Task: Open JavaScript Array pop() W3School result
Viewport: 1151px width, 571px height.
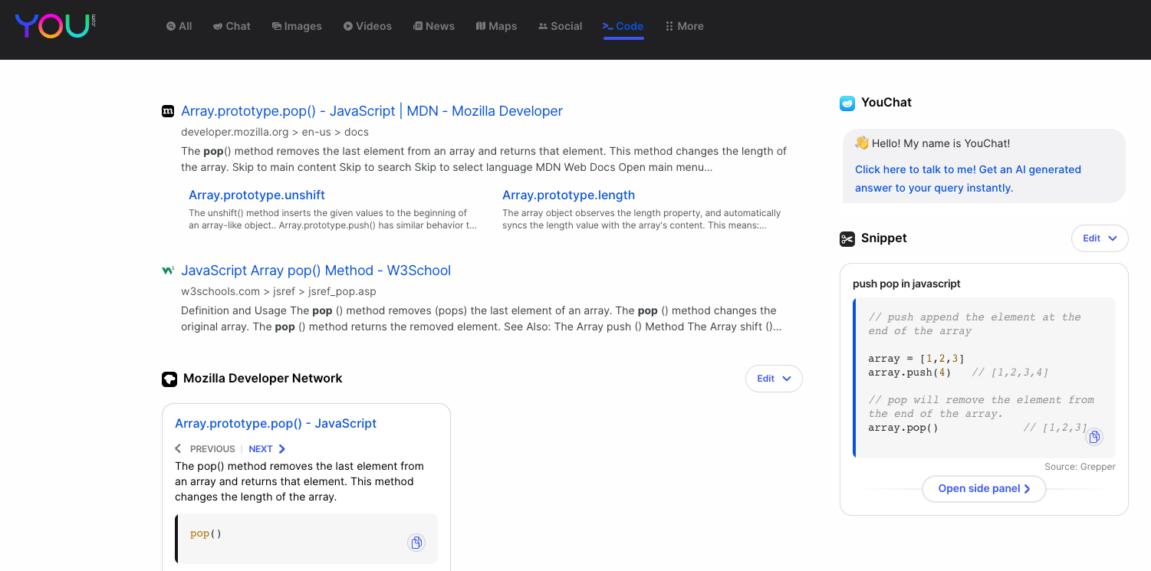Action: (316, 271)
